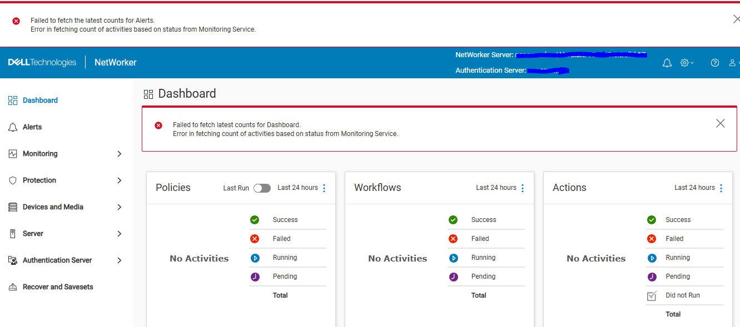740x327 pixels.
Task: Click the Success label in Policies card
Action: pyautogui.click(x=285, y=220)
